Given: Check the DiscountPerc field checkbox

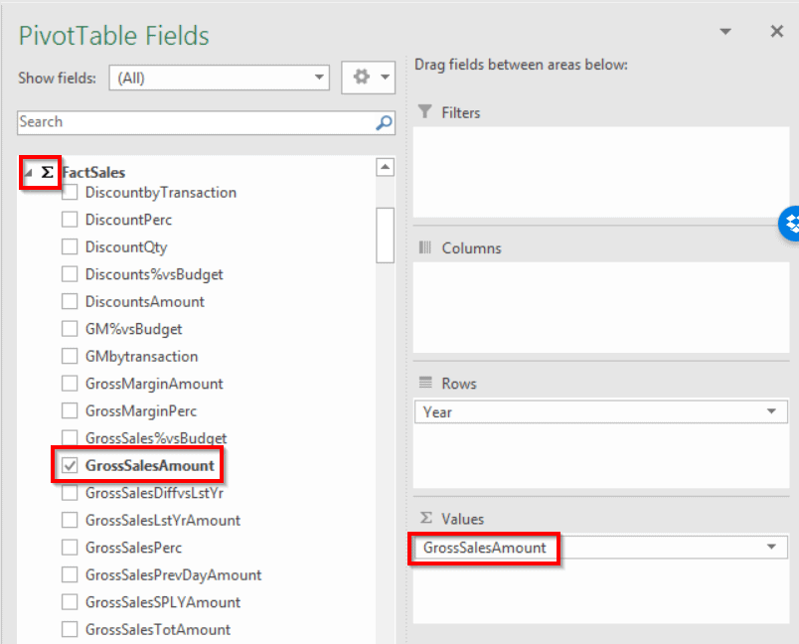Looking at the screenshot, I should click(70, 220).
